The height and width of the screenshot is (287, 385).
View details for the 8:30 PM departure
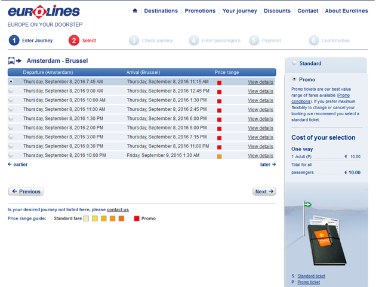pyautogui.click(x=260, y=147)
